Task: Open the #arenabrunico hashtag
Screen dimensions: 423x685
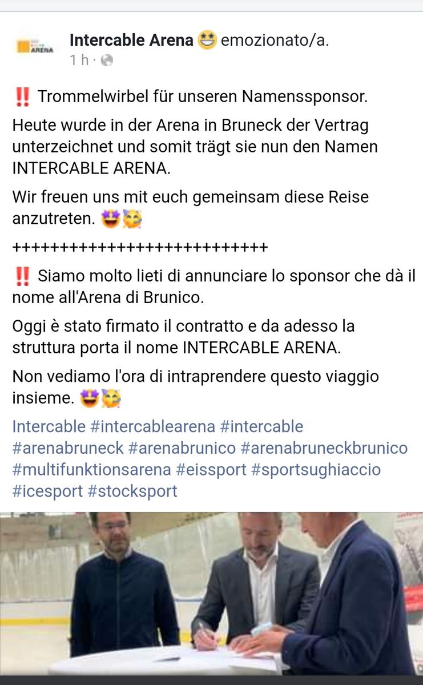Action: 182,448
